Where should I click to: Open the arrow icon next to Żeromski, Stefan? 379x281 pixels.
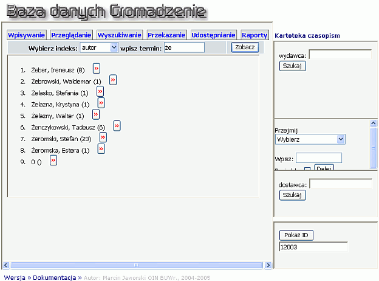(x=103, y=137)
